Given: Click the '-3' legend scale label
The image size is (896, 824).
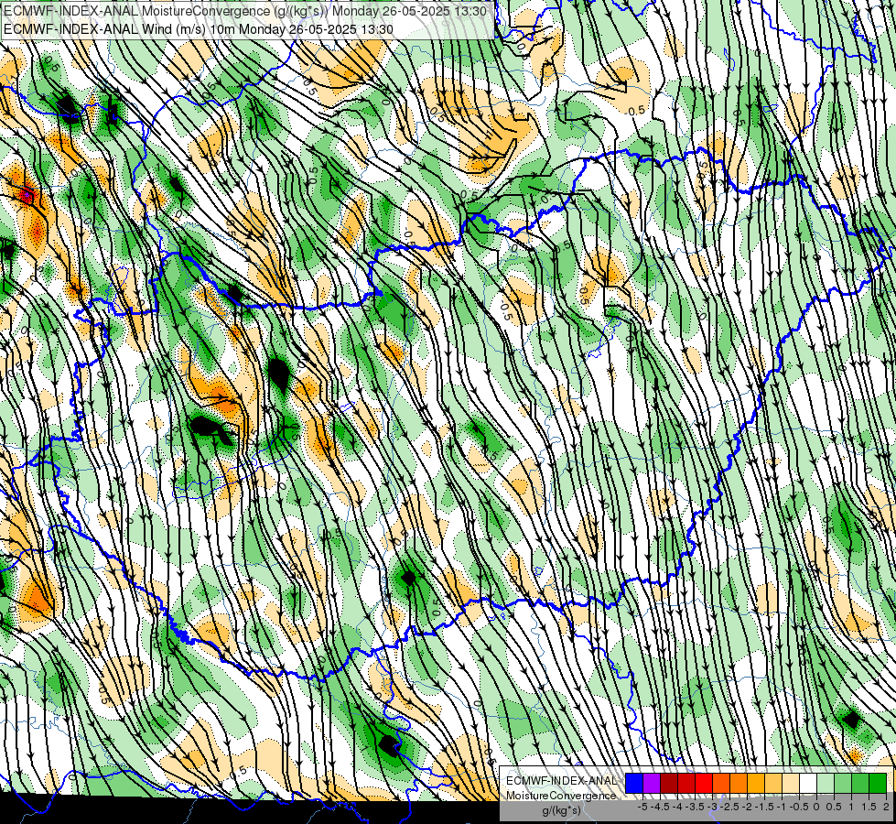Looking at the screenshot, I should coord(712,807).
